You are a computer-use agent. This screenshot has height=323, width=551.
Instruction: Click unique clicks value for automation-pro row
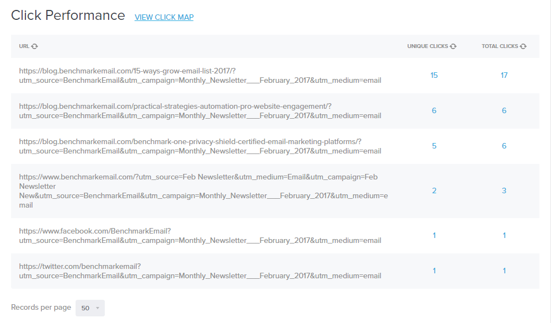(x=434, y=110)
